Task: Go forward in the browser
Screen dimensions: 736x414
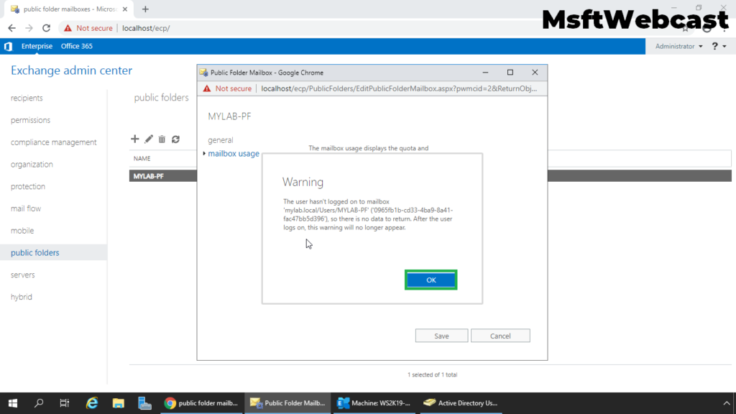Action: (29, 28)
